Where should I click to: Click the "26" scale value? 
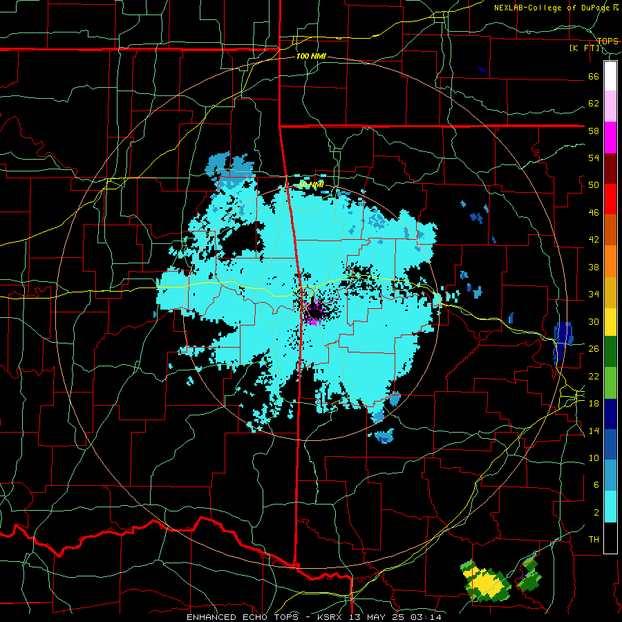click(x=594, y=349)
